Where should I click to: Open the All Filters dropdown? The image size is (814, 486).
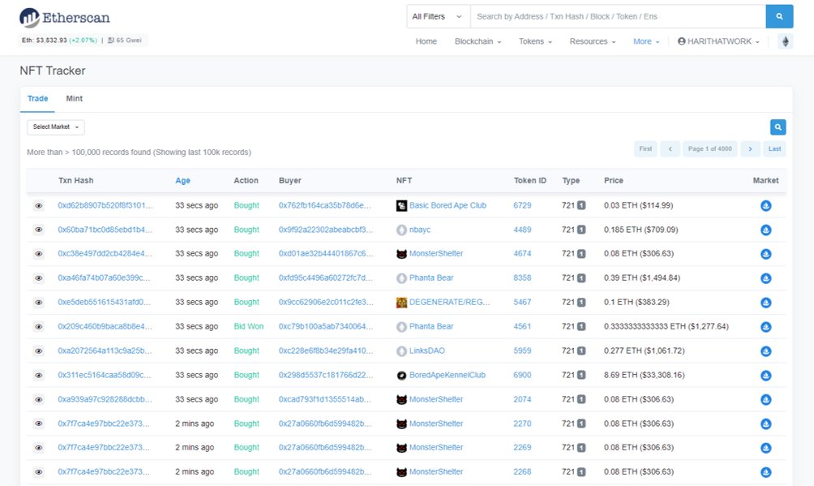(438, 17)
